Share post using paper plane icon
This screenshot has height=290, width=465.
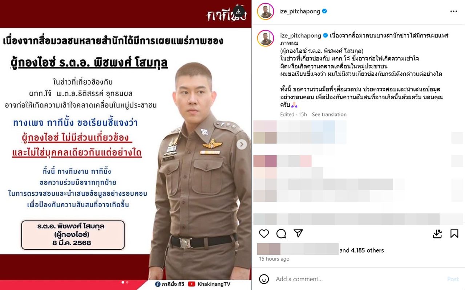298,233
